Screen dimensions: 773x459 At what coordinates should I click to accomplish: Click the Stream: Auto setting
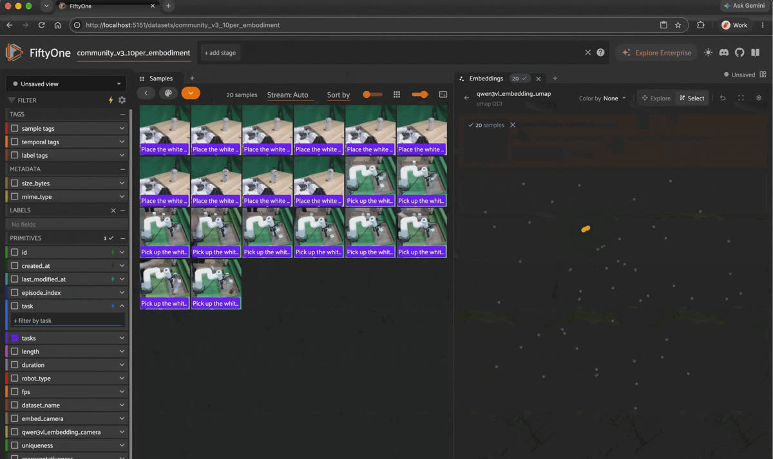(x=287, y=95)
